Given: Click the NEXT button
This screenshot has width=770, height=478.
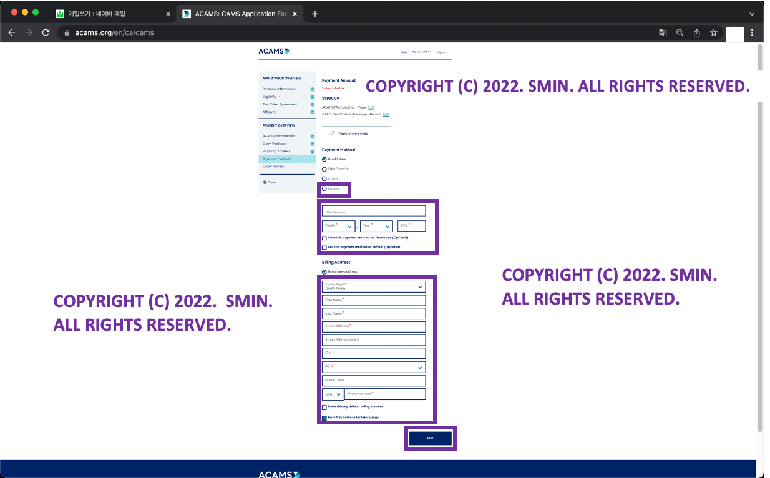Looking at the screenshot, I should [431, 438].
